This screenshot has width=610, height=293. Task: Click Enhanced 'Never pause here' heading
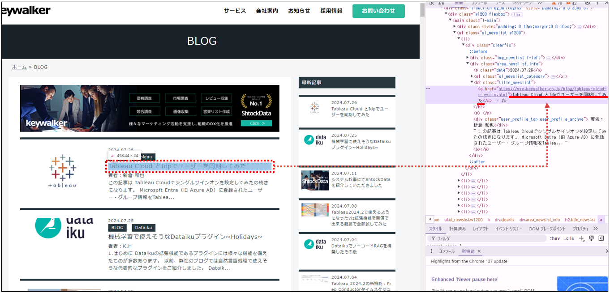coord(465,279)
